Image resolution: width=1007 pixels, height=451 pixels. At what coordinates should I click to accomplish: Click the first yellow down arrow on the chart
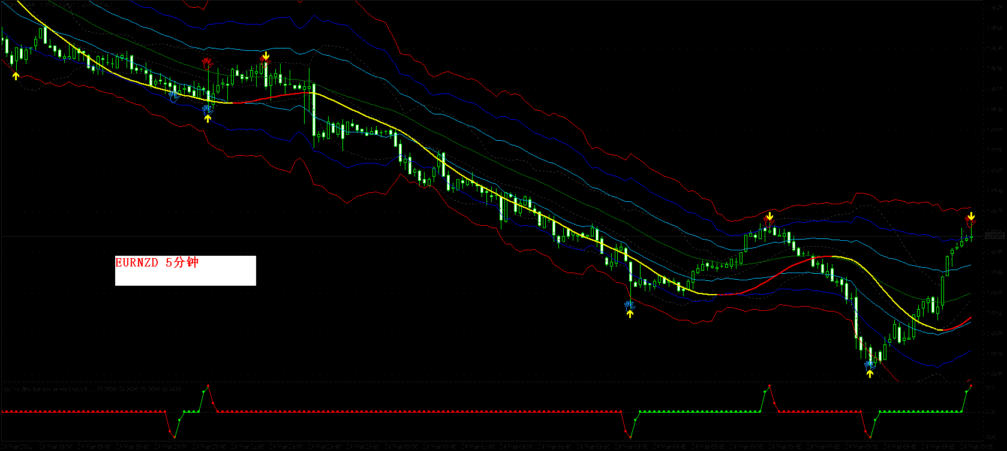266,56
